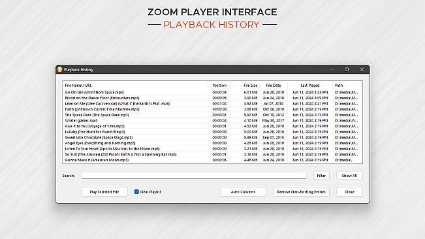Select 'Gonna Make It (American Moon' row
Screen dimensions: 425x239
[213, 160]
